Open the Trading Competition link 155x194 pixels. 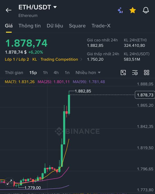(x=59, y=59)
